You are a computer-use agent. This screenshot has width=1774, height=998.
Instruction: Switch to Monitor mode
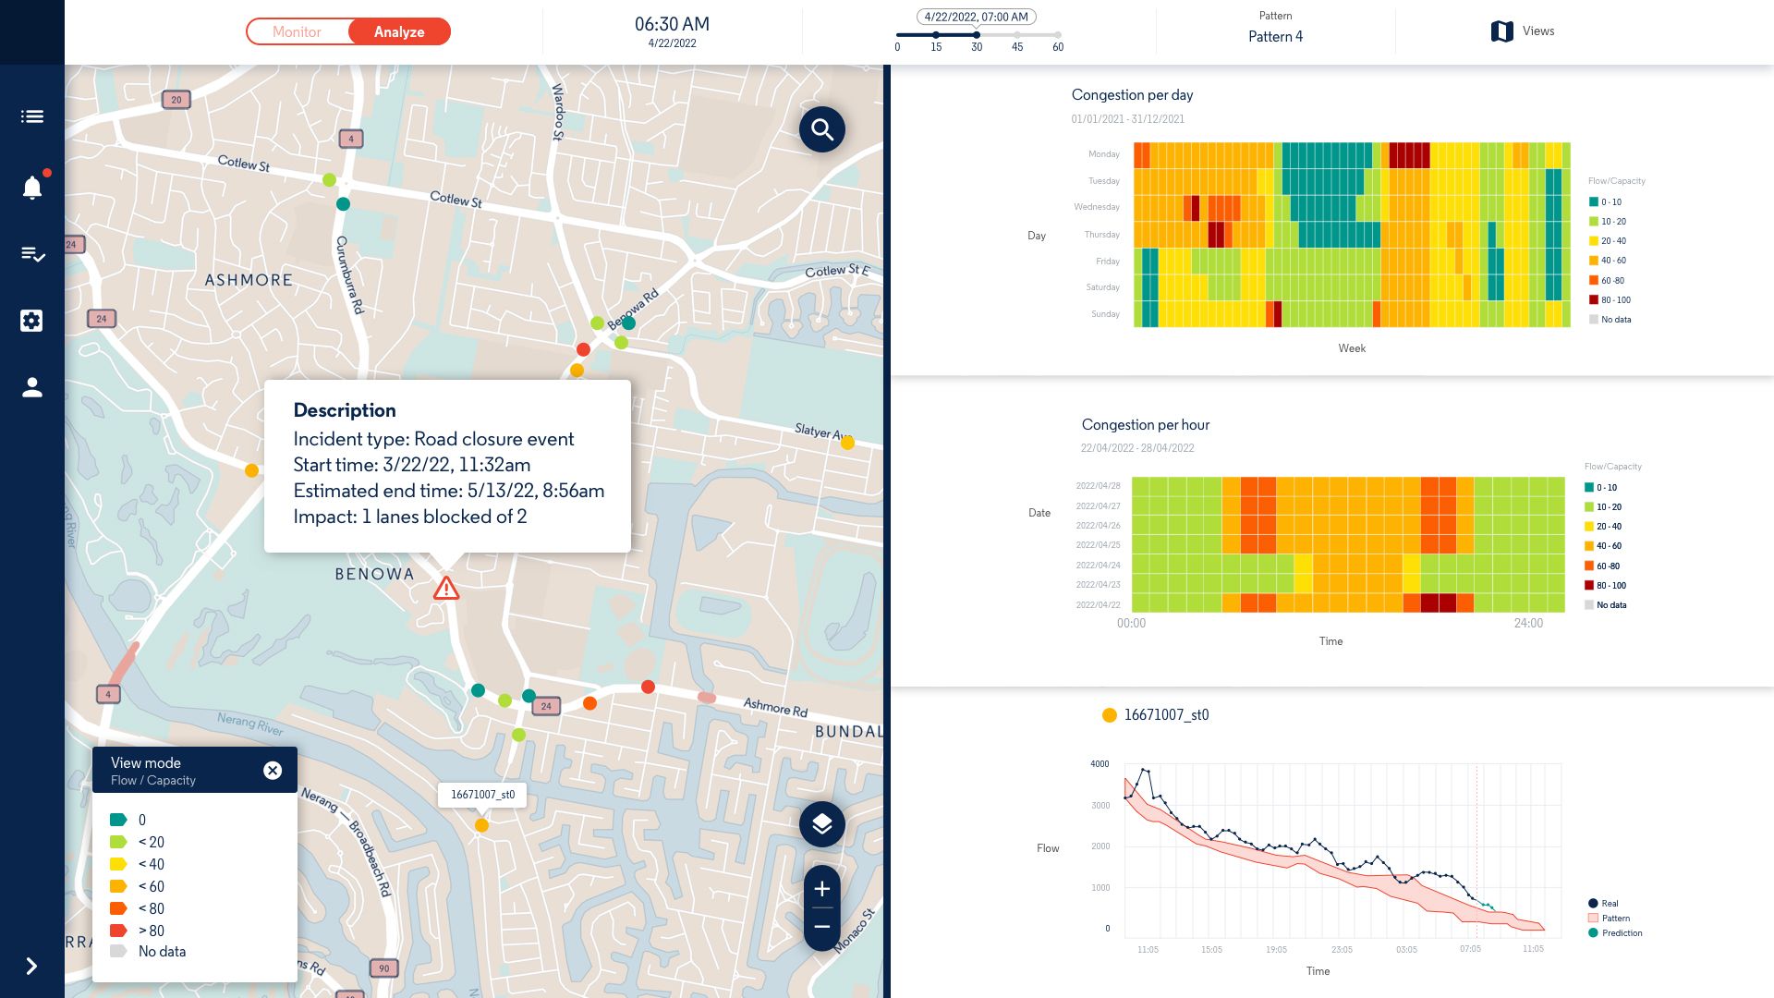298,31
